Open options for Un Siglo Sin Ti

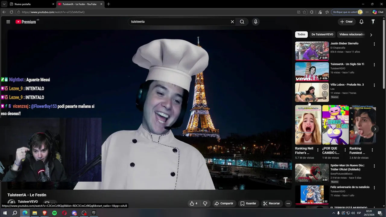click(374, 65)
